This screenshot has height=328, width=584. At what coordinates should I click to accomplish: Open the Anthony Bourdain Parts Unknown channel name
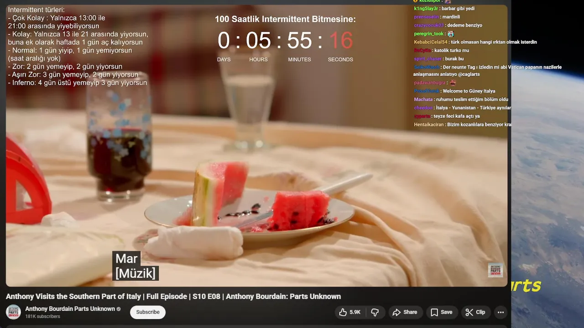pyautogui.click(x=70, y=309)
